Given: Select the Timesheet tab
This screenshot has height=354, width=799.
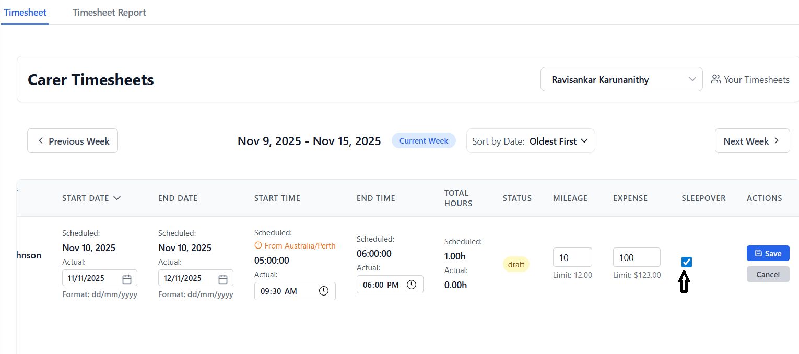Looking at the screenshot, I should click(25, 13).
